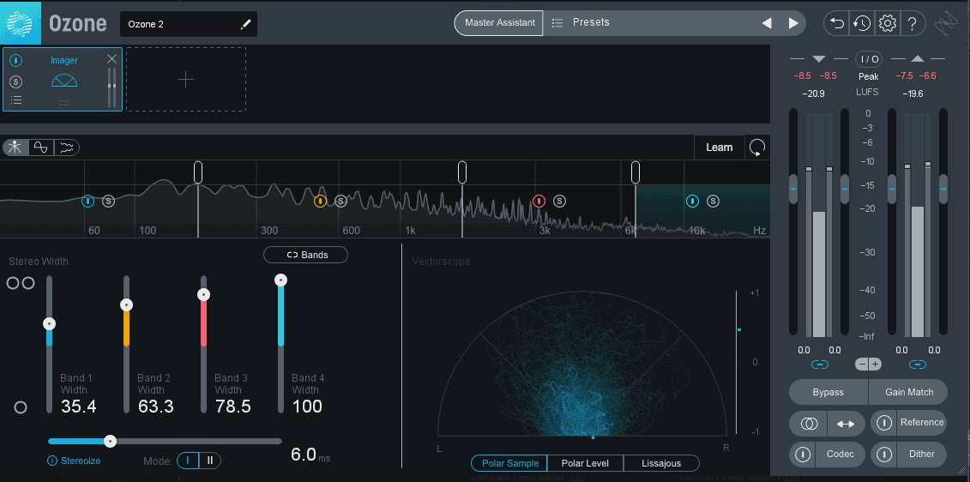Image resolution: width=970 pixels, height=482 pixels.
Task: Switch to Lissajous view
Action: tap(661, 463)
